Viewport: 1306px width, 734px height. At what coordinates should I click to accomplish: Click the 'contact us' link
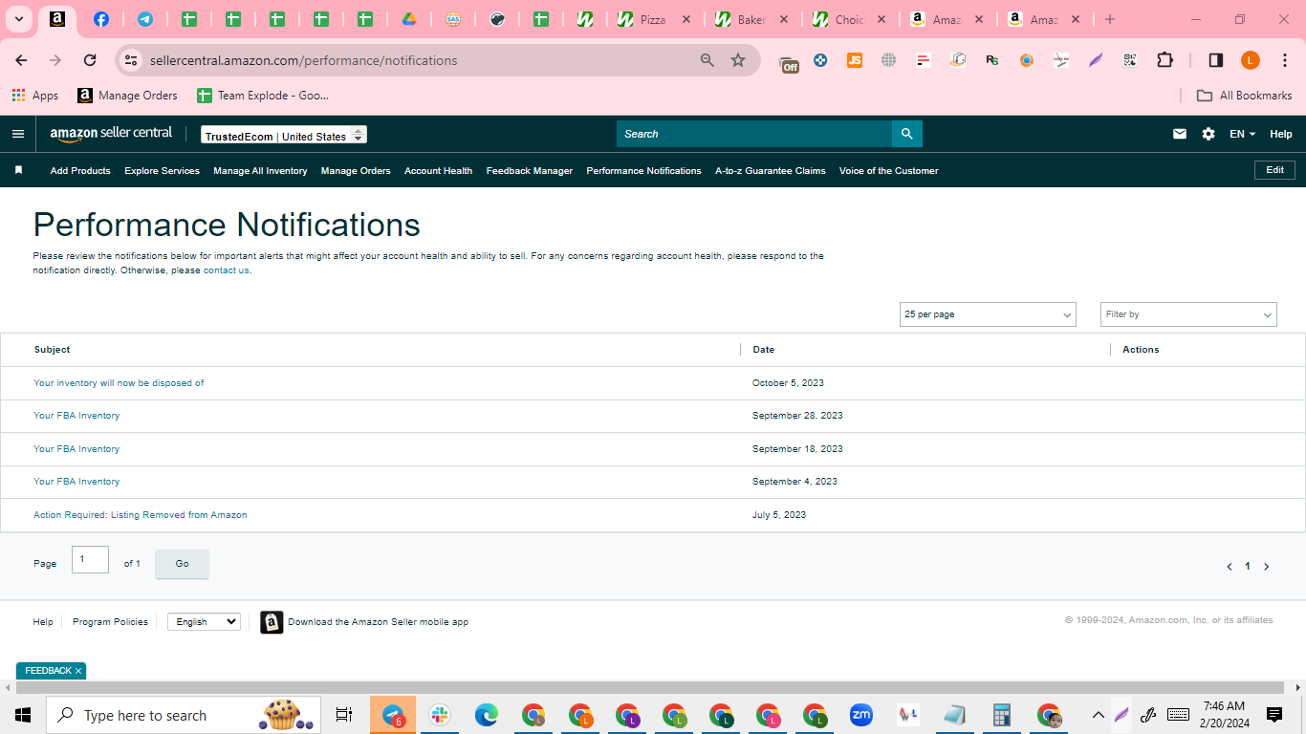pyautogui.click(x=227, y=270)
